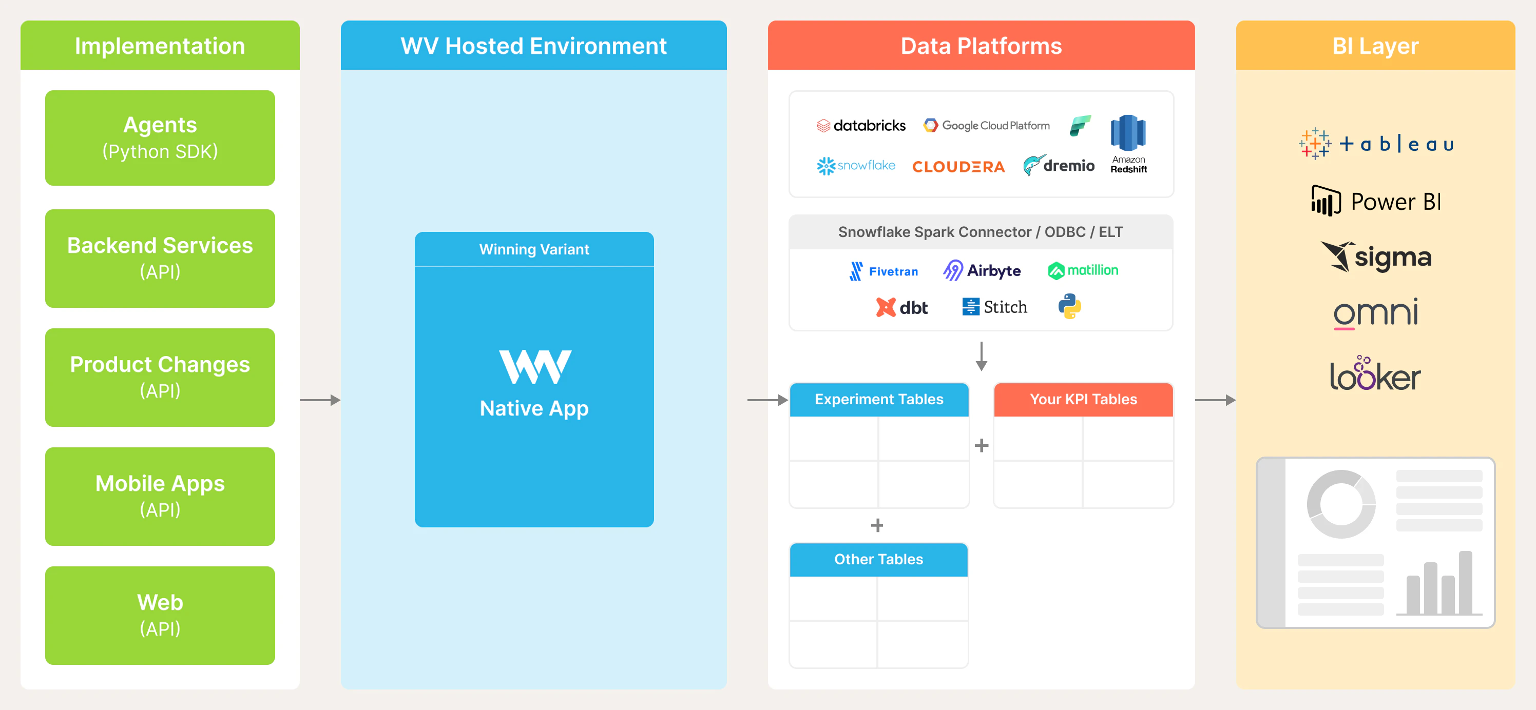
Task: Click the Implementation column header
Action: [160, 45]
